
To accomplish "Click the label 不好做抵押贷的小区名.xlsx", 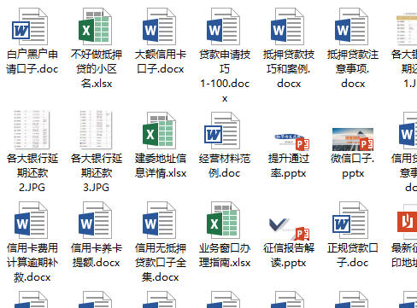I will pos(97,69).
